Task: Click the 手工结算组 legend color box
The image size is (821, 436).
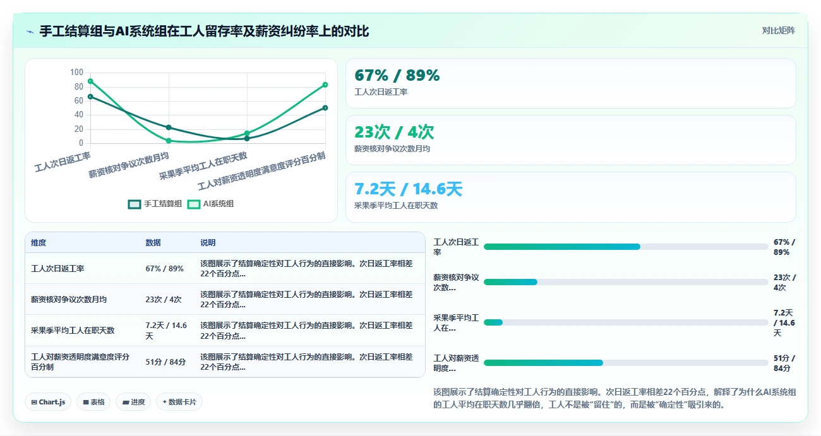Action: (x=135, y=204)
